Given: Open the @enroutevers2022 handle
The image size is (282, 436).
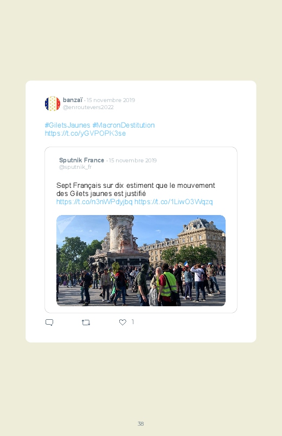Looking at the screenshot, I should tap(88, 108).
